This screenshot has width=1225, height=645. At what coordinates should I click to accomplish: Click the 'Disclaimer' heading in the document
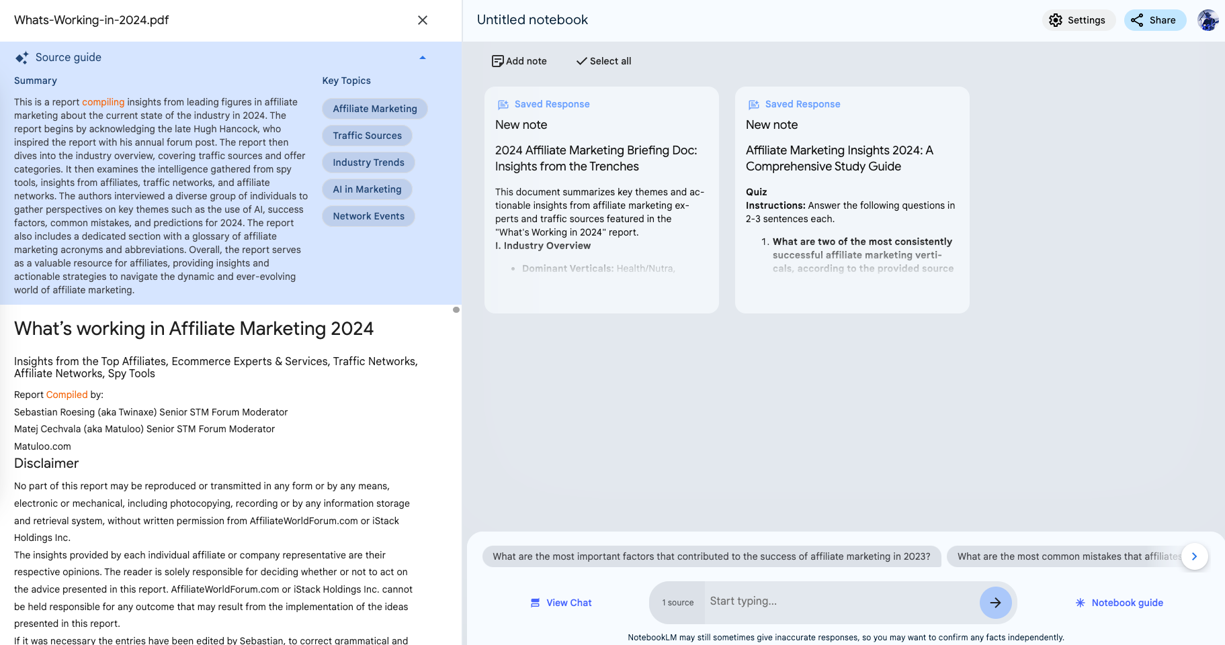46,463
